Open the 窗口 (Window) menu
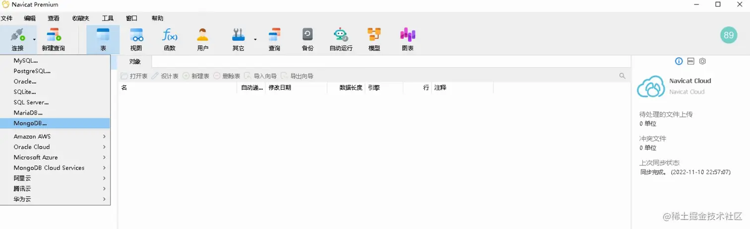Viewport: 750px width, 229px height. click(x=131, y=18)
